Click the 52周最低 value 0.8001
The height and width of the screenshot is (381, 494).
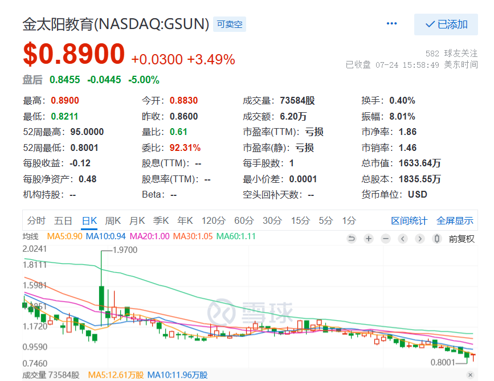click(84, 148)
